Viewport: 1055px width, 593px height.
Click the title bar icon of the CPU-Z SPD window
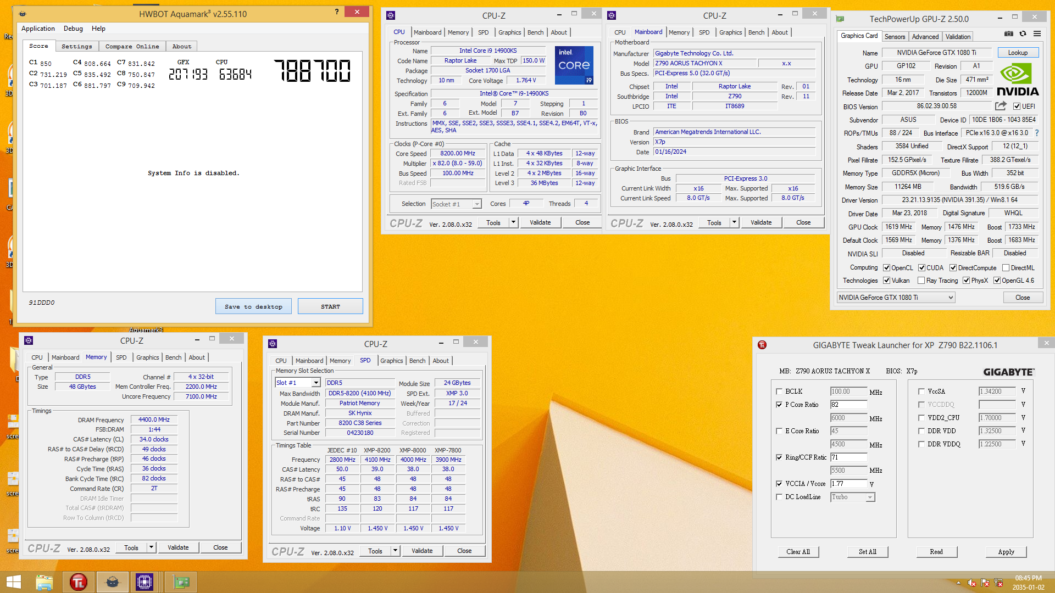(273, 344)
